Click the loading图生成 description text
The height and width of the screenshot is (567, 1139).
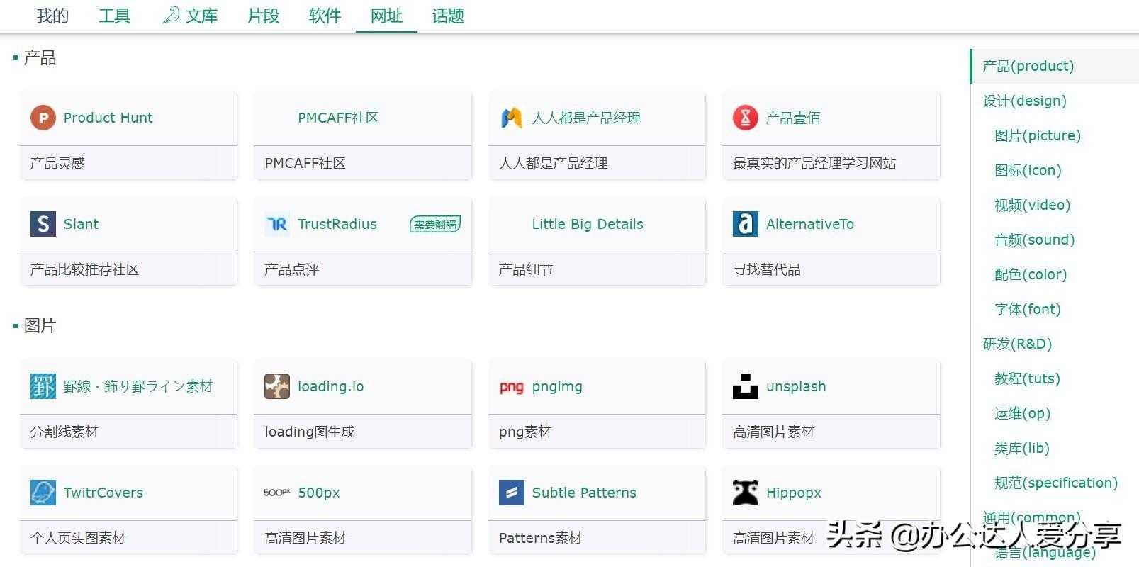point(310,432)
